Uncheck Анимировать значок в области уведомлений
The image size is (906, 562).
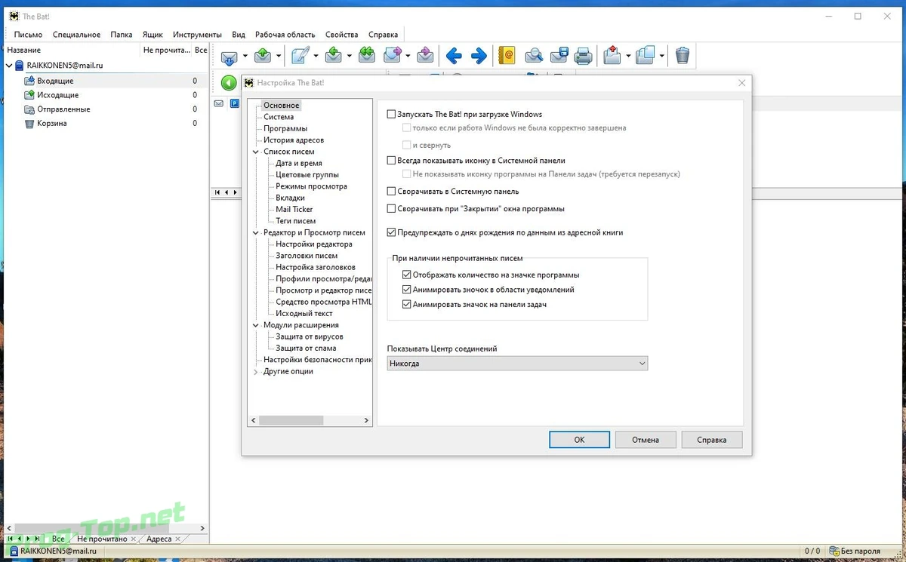[407, 290]
